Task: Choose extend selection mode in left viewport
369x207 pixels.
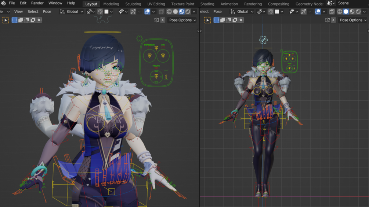Action: tap(21, 20)
